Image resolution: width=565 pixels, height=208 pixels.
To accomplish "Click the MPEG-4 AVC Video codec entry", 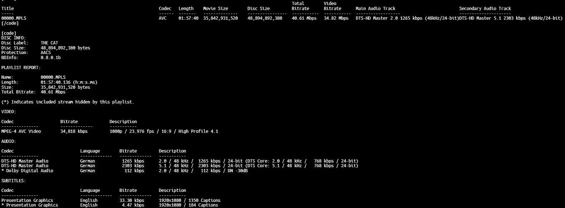I will click(21, 131).
